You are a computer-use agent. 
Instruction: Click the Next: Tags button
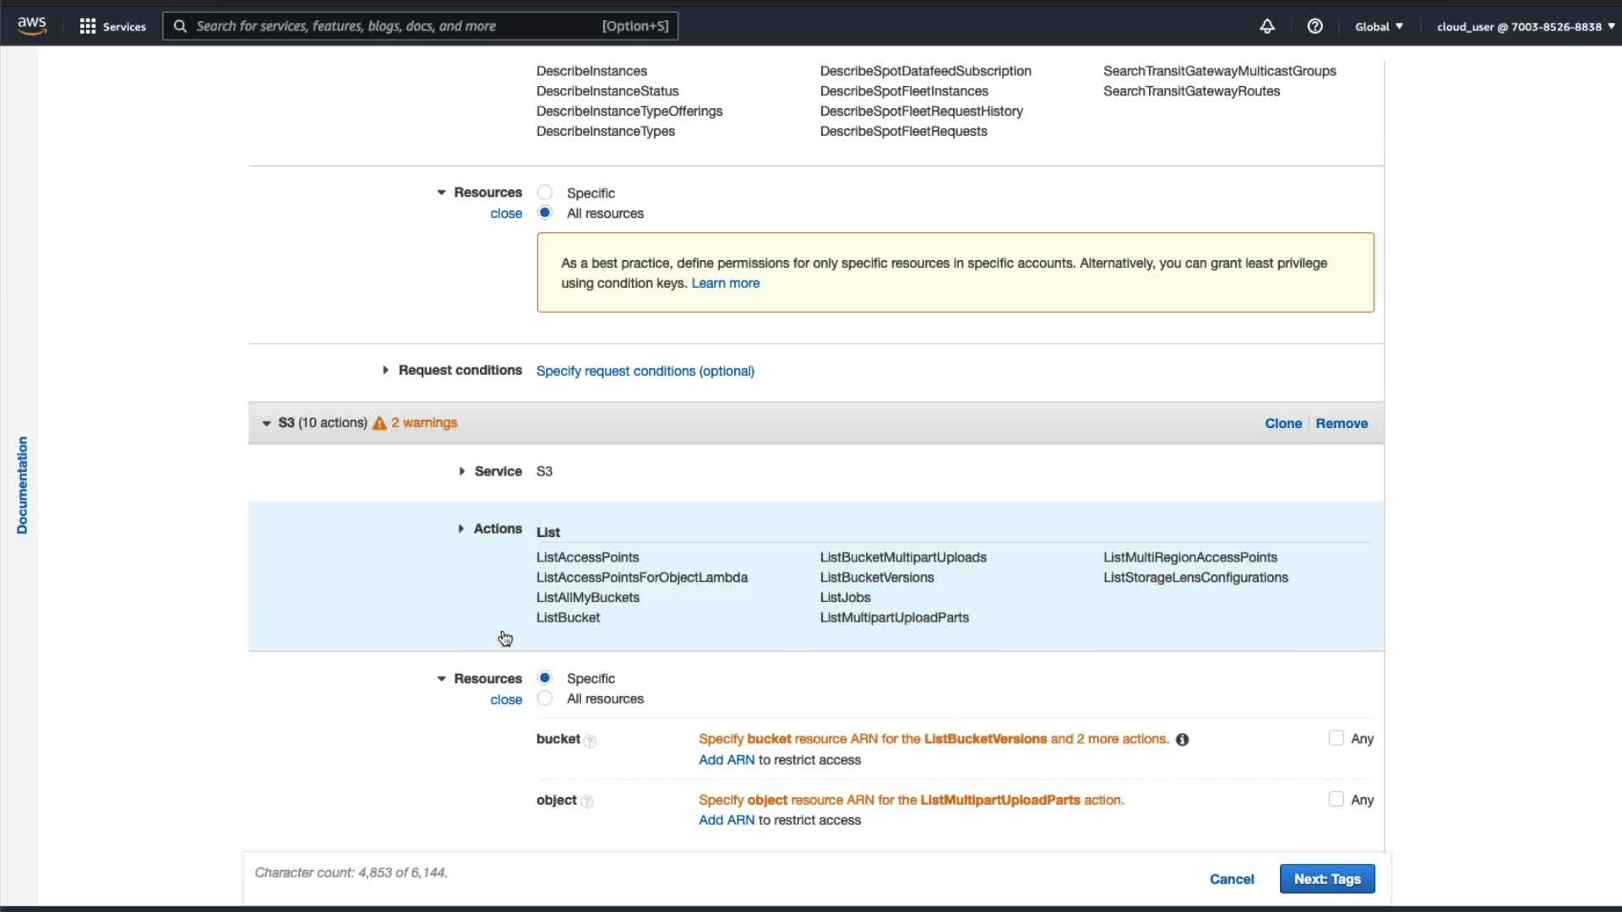coord(1326,879)
